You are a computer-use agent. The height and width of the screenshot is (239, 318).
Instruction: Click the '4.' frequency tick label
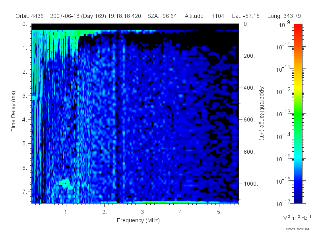[181, 212]
